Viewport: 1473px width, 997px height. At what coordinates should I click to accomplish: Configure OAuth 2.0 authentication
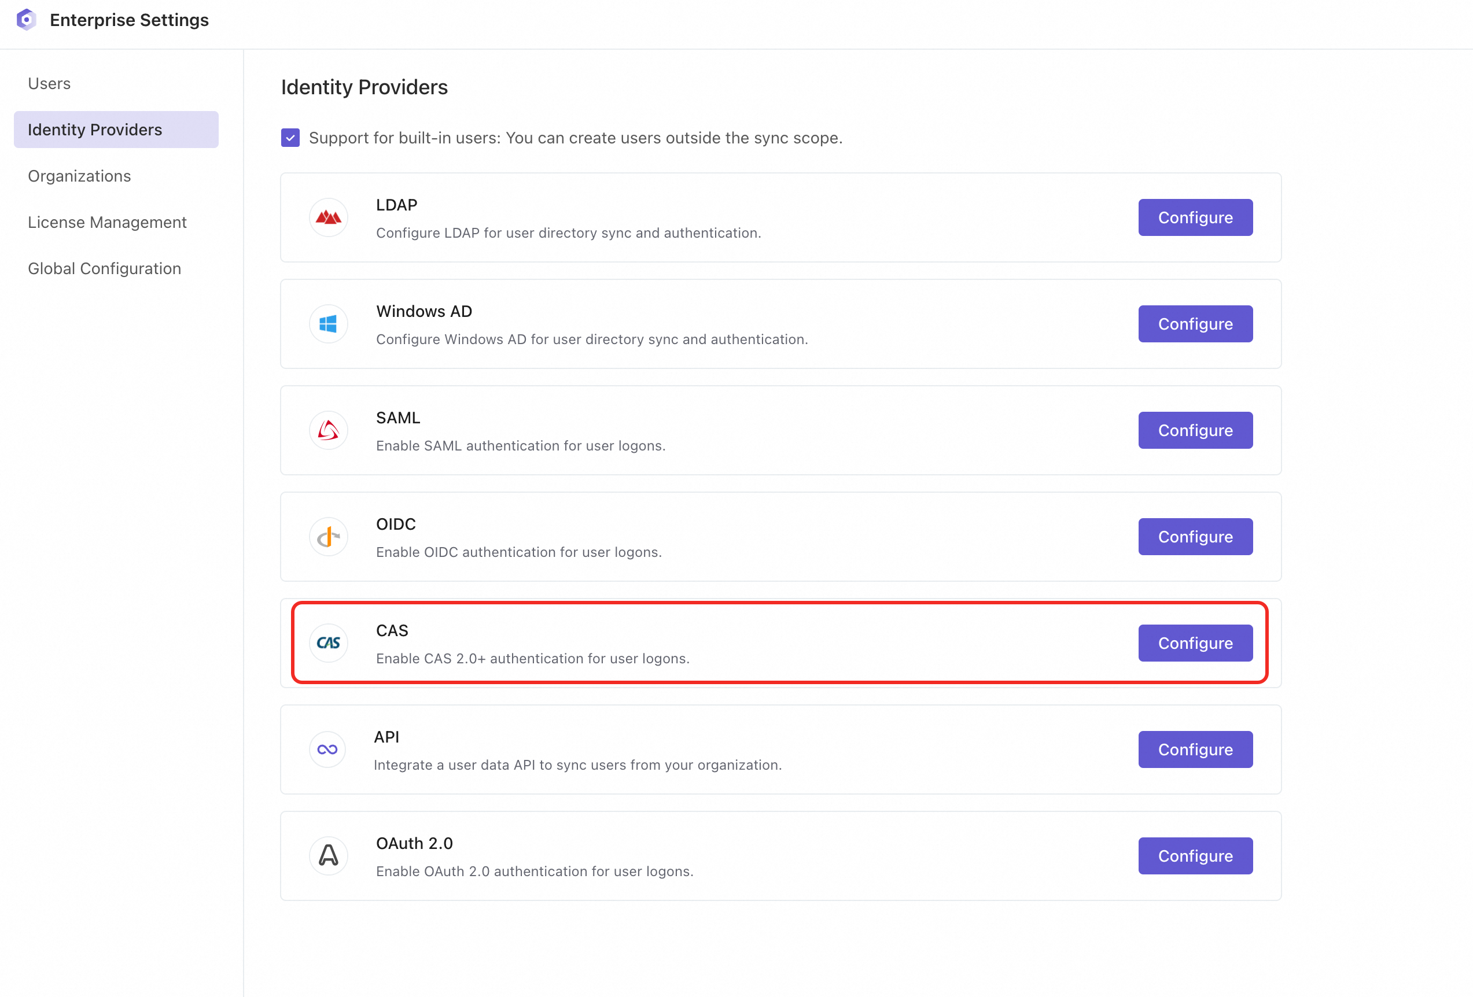pos(1195,856)
